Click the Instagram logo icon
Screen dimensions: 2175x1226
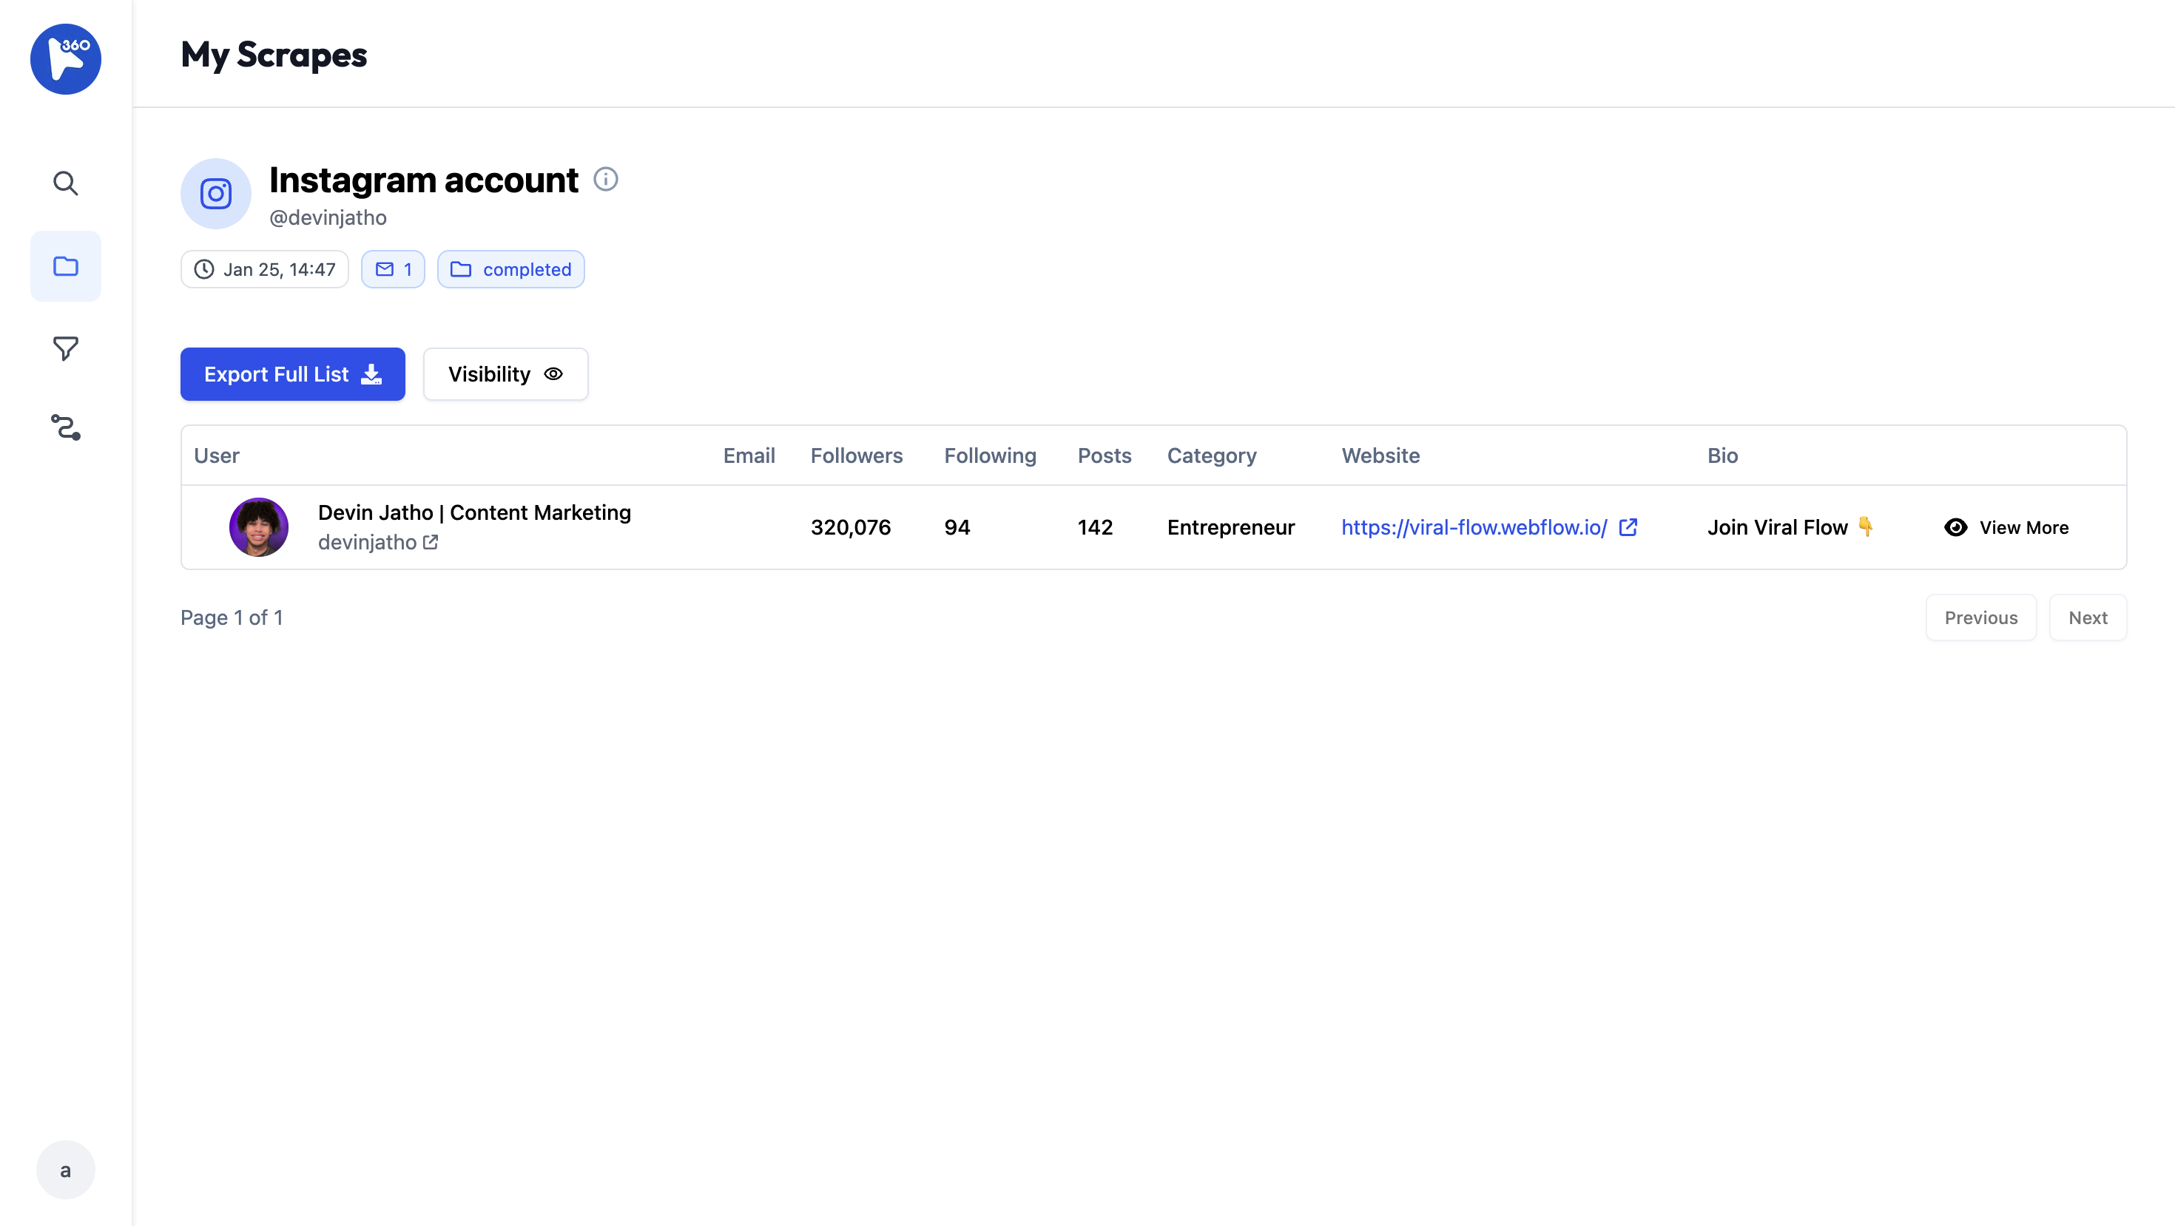coord(215,193)
